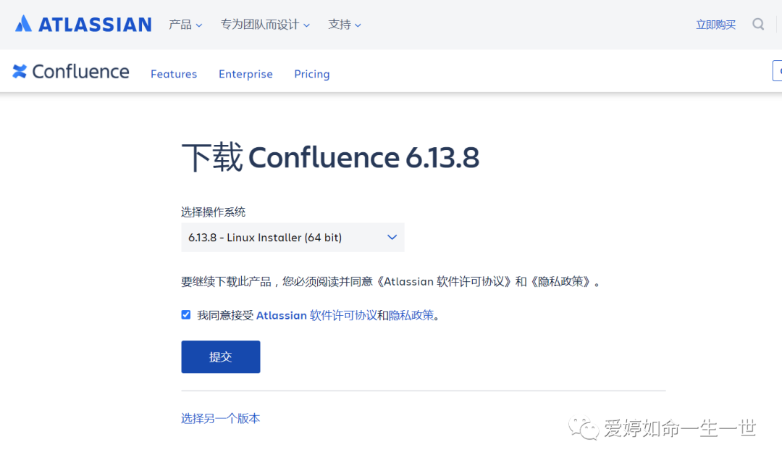Open the operating system version dropdown
The image size is (782, 463).
(x=293, y=238)
